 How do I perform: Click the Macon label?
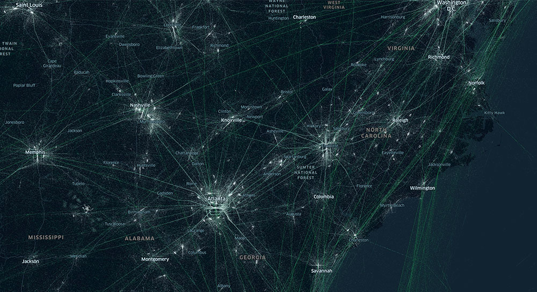point(240,238)
